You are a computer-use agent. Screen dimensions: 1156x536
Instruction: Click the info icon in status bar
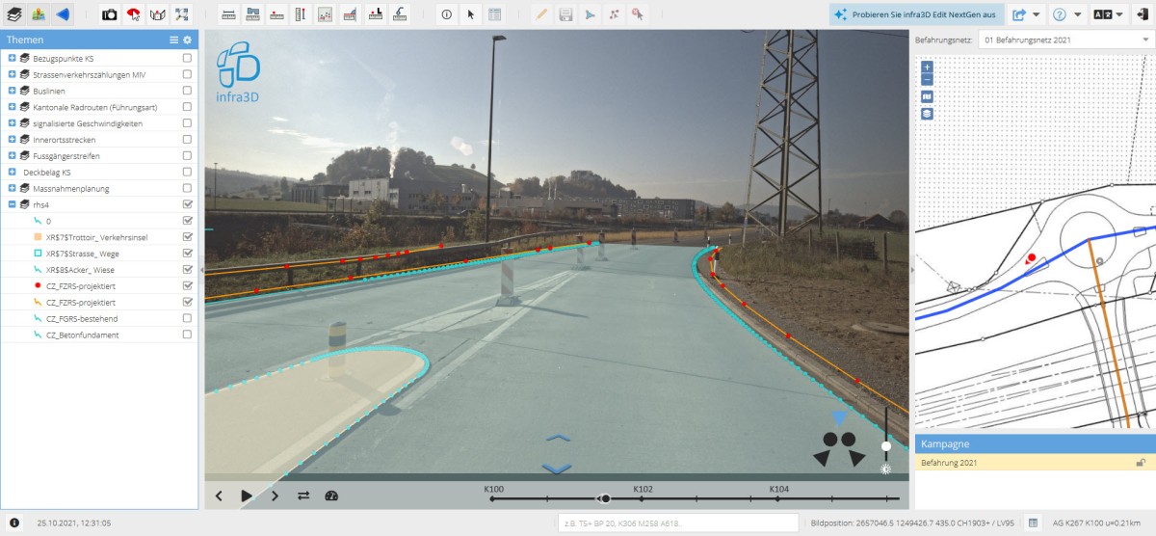click(14, 523)
